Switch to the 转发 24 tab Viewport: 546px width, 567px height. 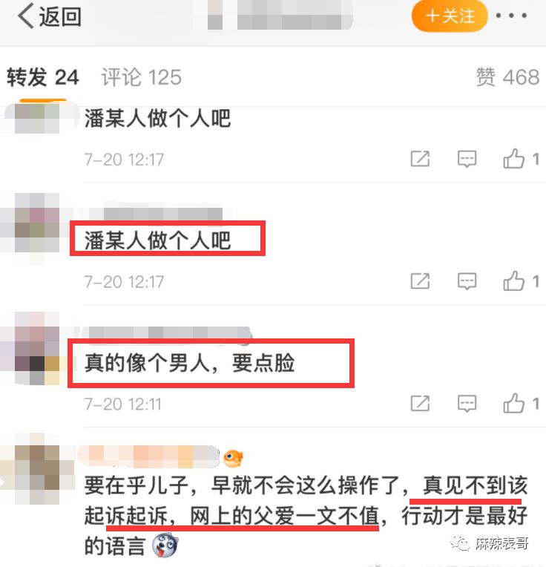pyautogui.click(x=42, y=77)
